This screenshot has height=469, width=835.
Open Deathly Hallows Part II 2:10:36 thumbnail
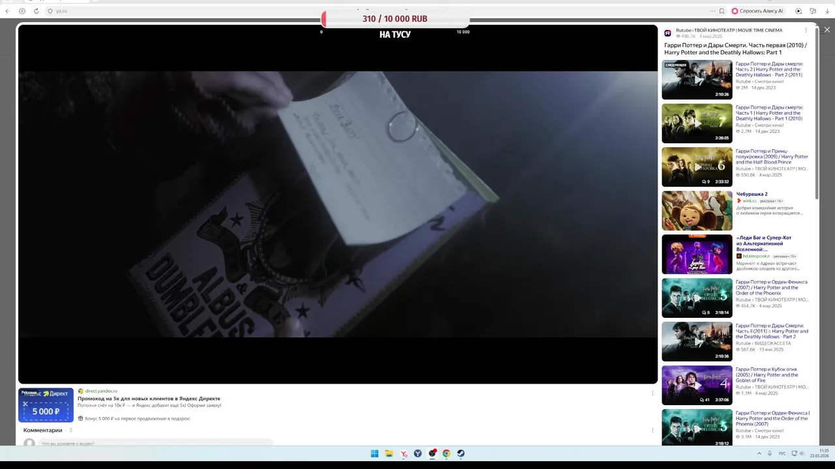697,341
